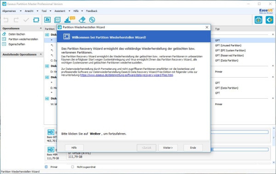276x174 pixels.
Task: Click the Primär legend color box
Action: coord(46,167)
